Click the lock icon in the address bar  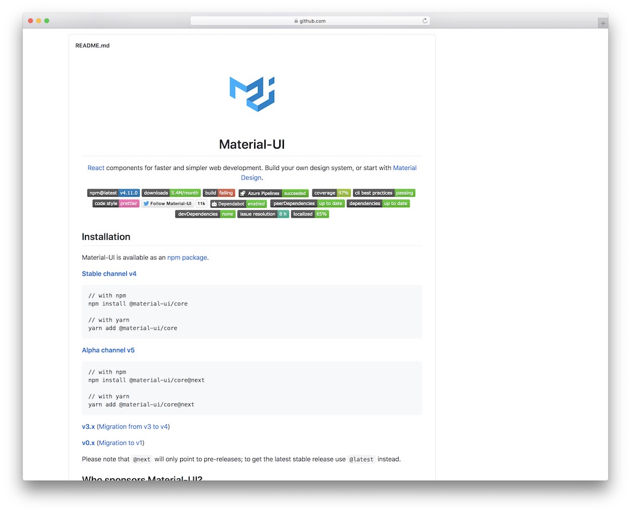[x=296, y=21]
